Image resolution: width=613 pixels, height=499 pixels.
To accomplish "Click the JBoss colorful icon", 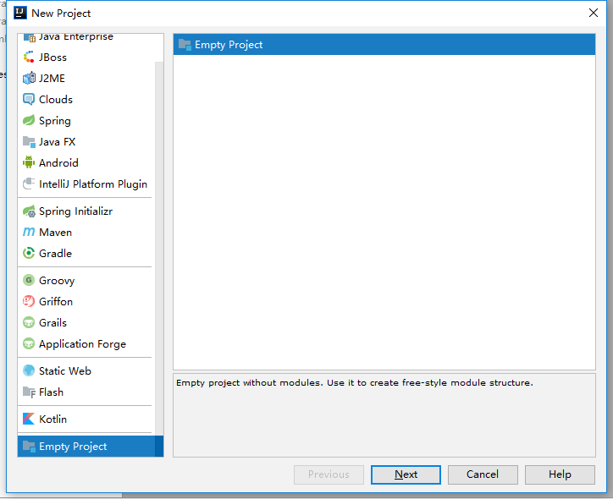I will [29, 57].
